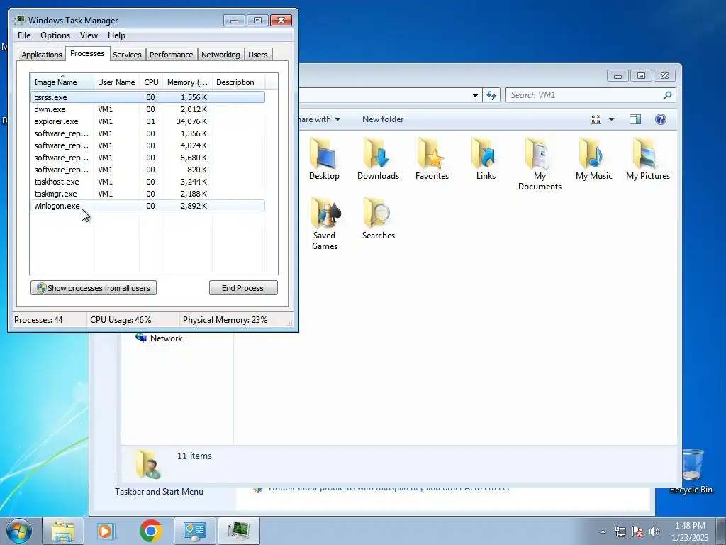Sort processes by Description column
726x545 pixels.
pos(238,82)
